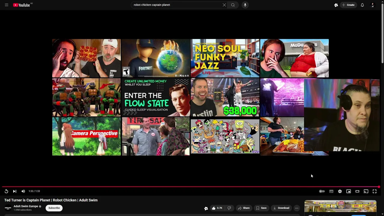
Task: Share the video
Action: [x=244, y=208]
